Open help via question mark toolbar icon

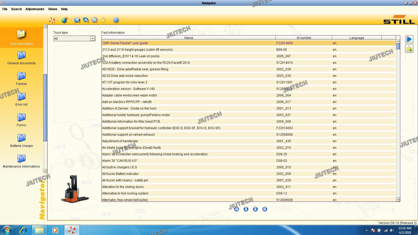coord(116,20)
